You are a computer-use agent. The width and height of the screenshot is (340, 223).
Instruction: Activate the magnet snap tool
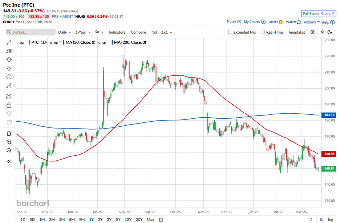click(9, 97)
